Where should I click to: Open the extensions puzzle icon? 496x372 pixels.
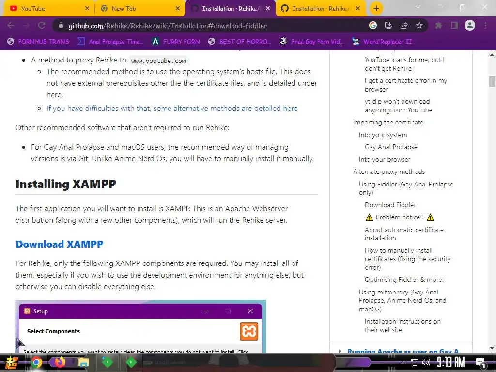[x=439, y=25]
